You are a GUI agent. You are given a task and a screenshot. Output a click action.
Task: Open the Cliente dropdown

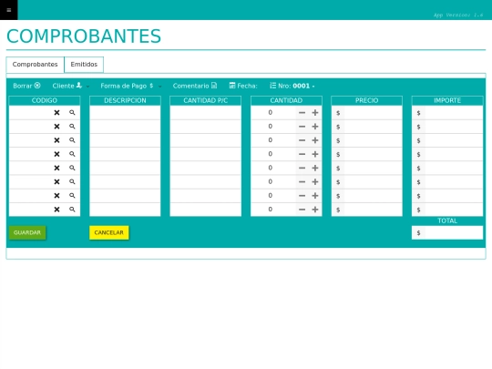coord(70,86)
